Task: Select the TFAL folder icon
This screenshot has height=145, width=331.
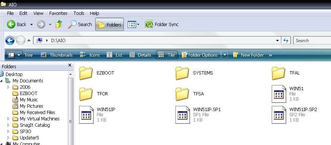Action: point(278,73)
